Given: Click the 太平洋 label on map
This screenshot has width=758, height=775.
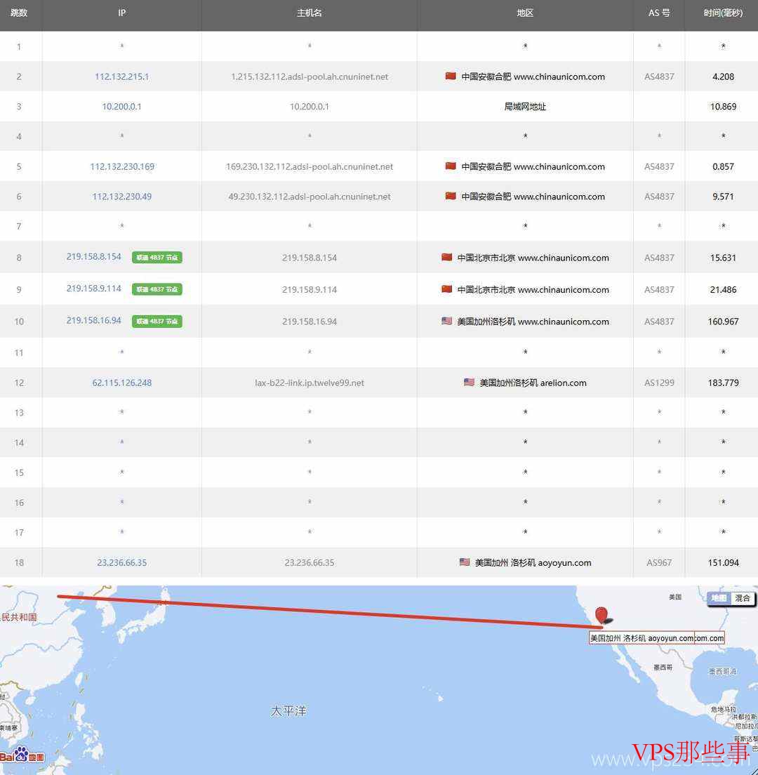Looking at the screenshot, I should (x=288, y=710).
